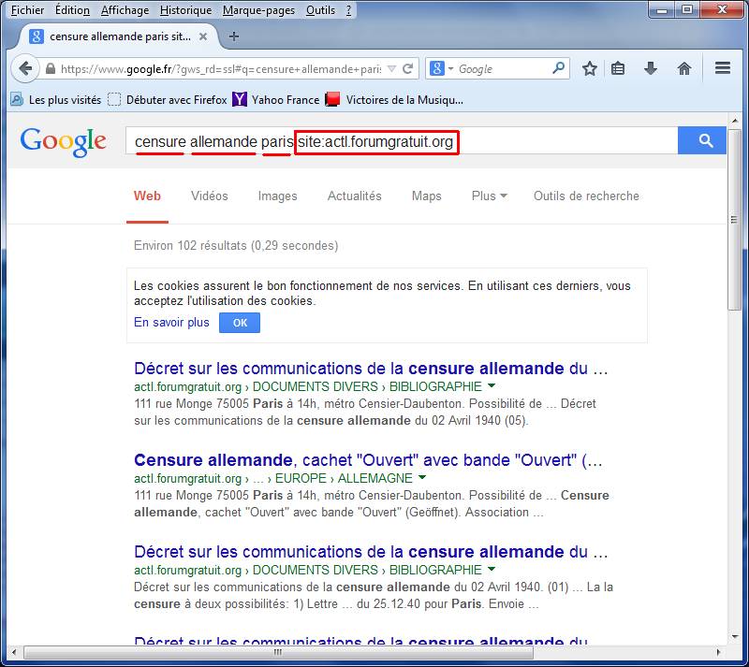Viewport: 749px width, 667px height.
Task: Click the horizontal scrollbar left arrow
Action: click(14, 652)
